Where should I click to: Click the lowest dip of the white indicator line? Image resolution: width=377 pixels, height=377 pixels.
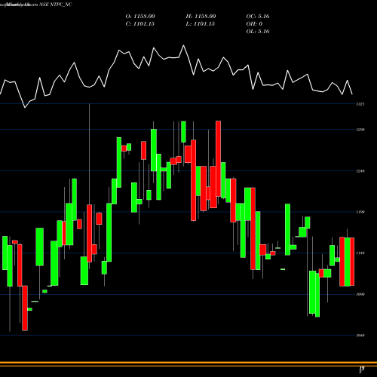(x=25, y=108)
